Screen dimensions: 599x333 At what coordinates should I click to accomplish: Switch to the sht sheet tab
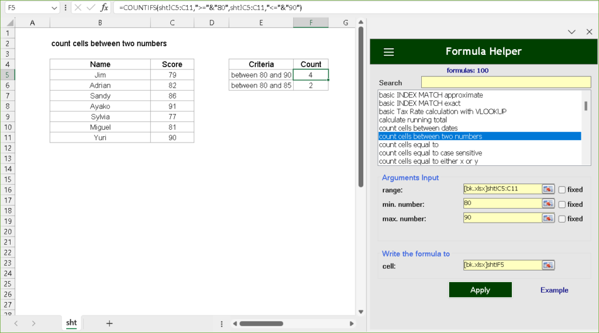71,323
